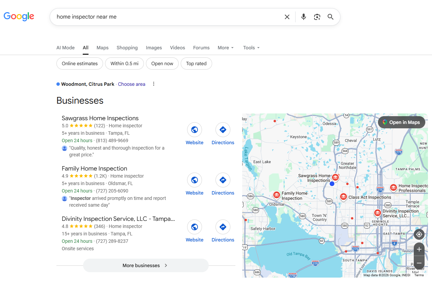Click the Sawgrass Home Inspections map pin
Image resolution: width=432 pixels, height=284 pixels.
coord(335,177)
